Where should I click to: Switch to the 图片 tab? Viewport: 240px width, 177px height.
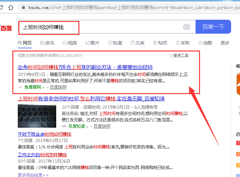point(92,43)
